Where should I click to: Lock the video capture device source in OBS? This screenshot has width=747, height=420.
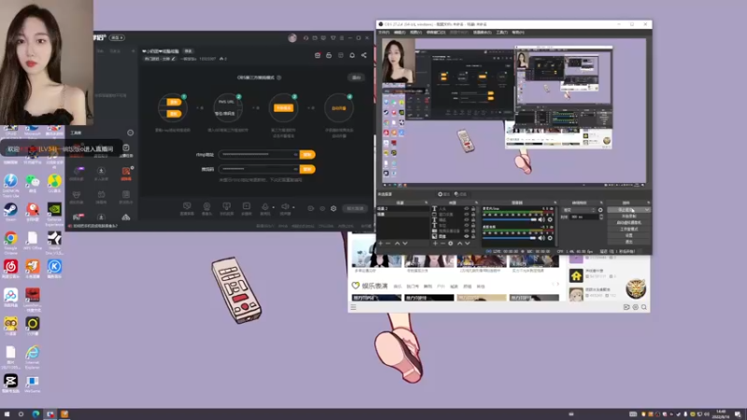click(473, 231)
